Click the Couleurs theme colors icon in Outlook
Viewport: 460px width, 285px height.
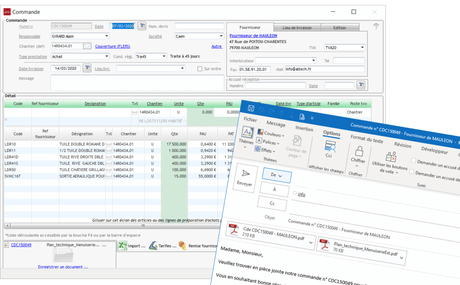[260, 132]
